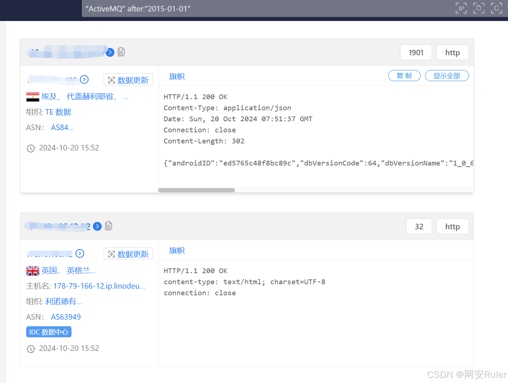The image size is (508, 383).
Task: Click the circled arrow beside the Egypt result IP
Action: click(x=84, y=80)
